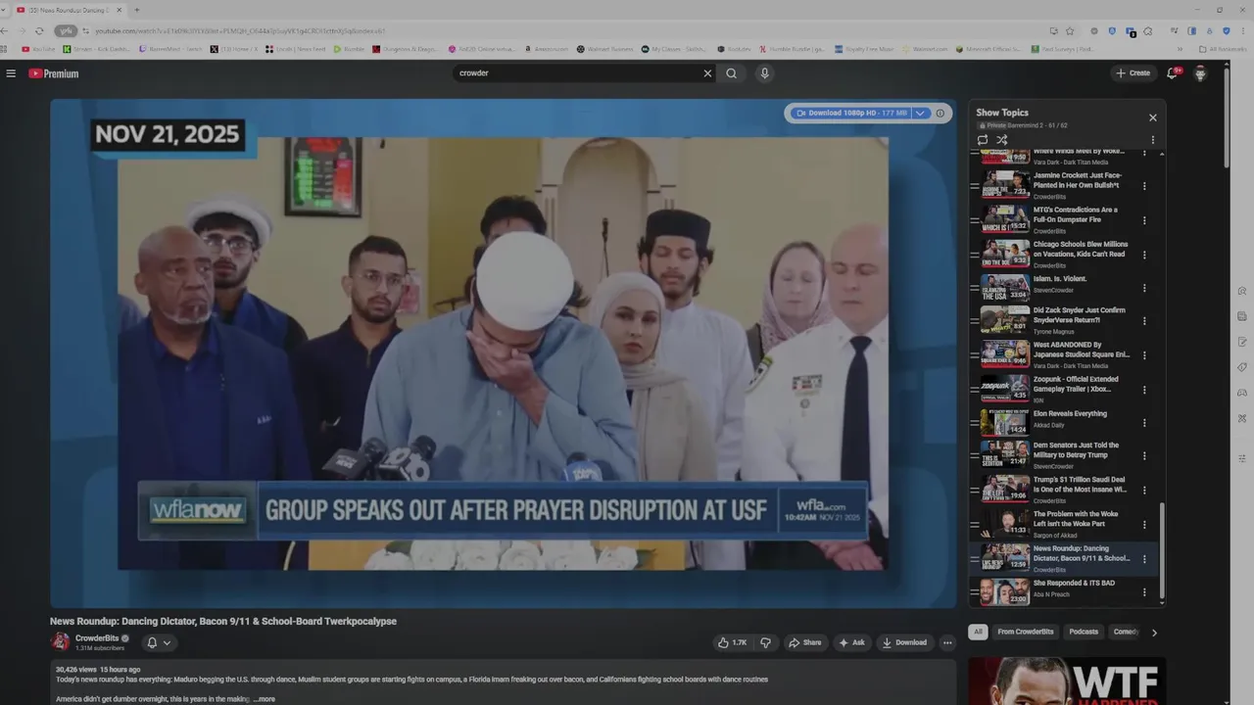Download the video in 1080p HD
The image size is (1254, 705).
(850, 114)
